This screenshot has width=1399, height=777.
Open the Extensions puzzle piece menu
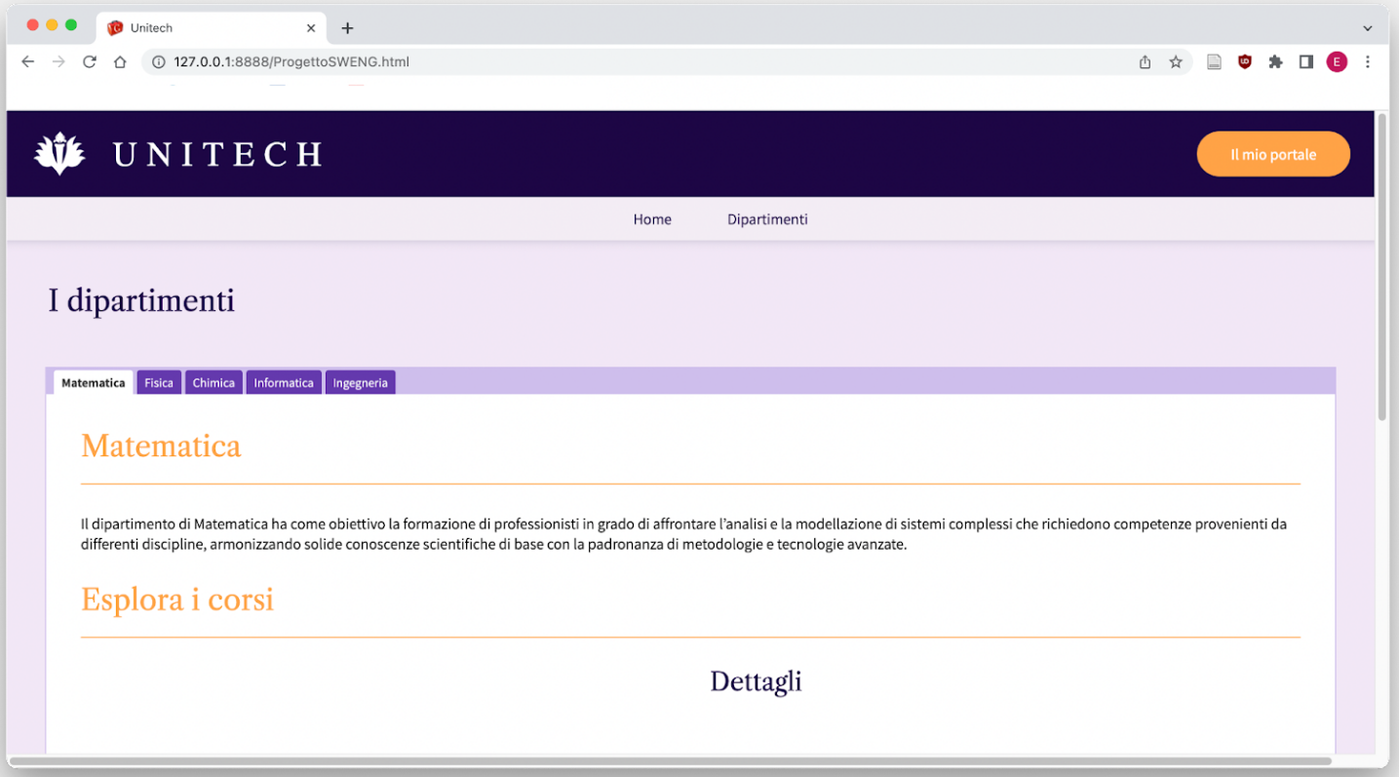pos(1275,61)
